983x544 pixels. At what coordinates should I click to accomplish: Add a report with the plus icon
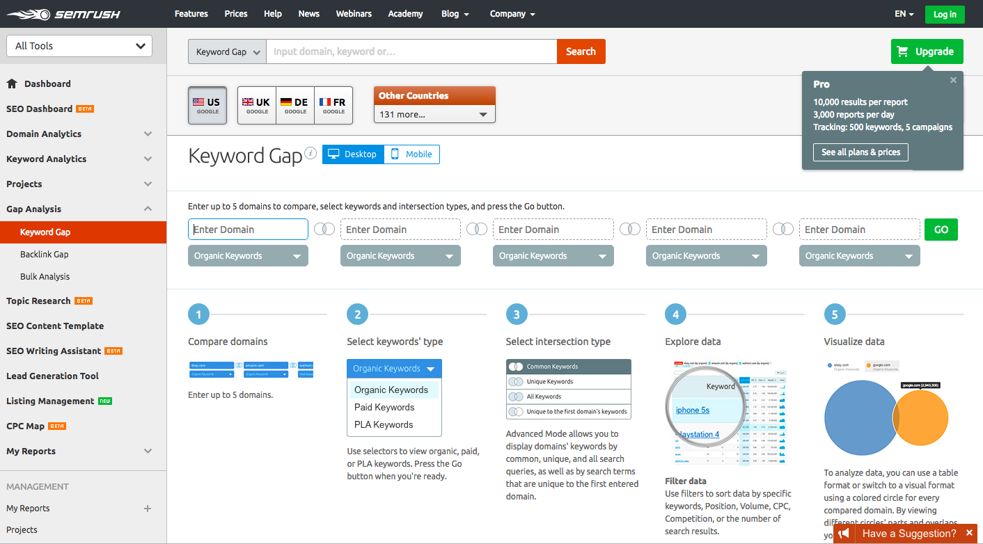[148, 509]
